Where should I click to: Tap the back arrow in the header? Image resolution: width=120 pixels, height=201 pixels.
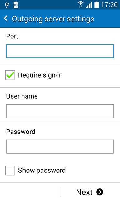click(x=6, y=19)
